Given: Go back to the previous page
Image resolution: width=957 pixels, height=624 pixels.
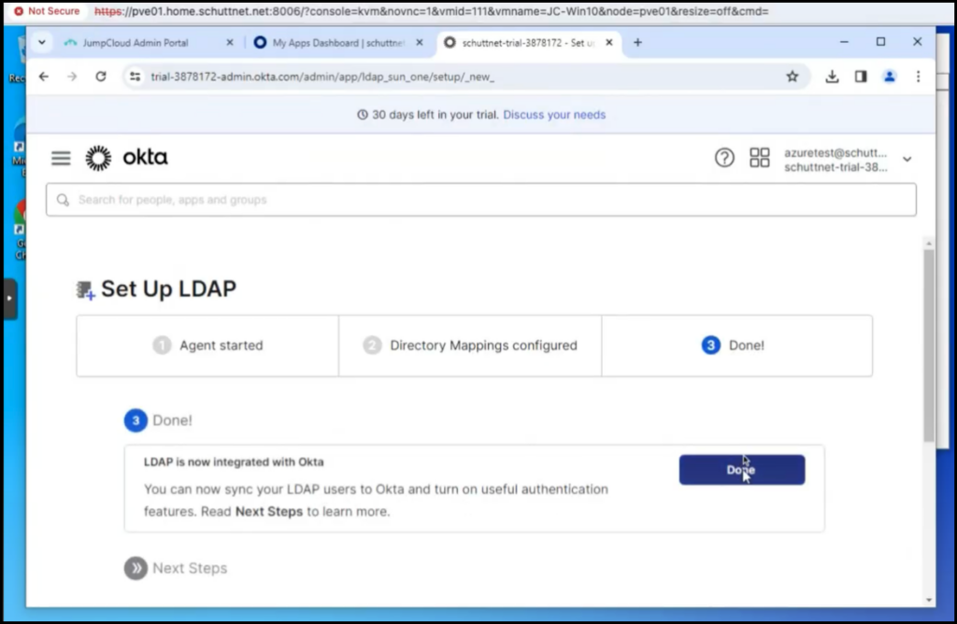Looking at the screenshot, I should coord(43,77).
